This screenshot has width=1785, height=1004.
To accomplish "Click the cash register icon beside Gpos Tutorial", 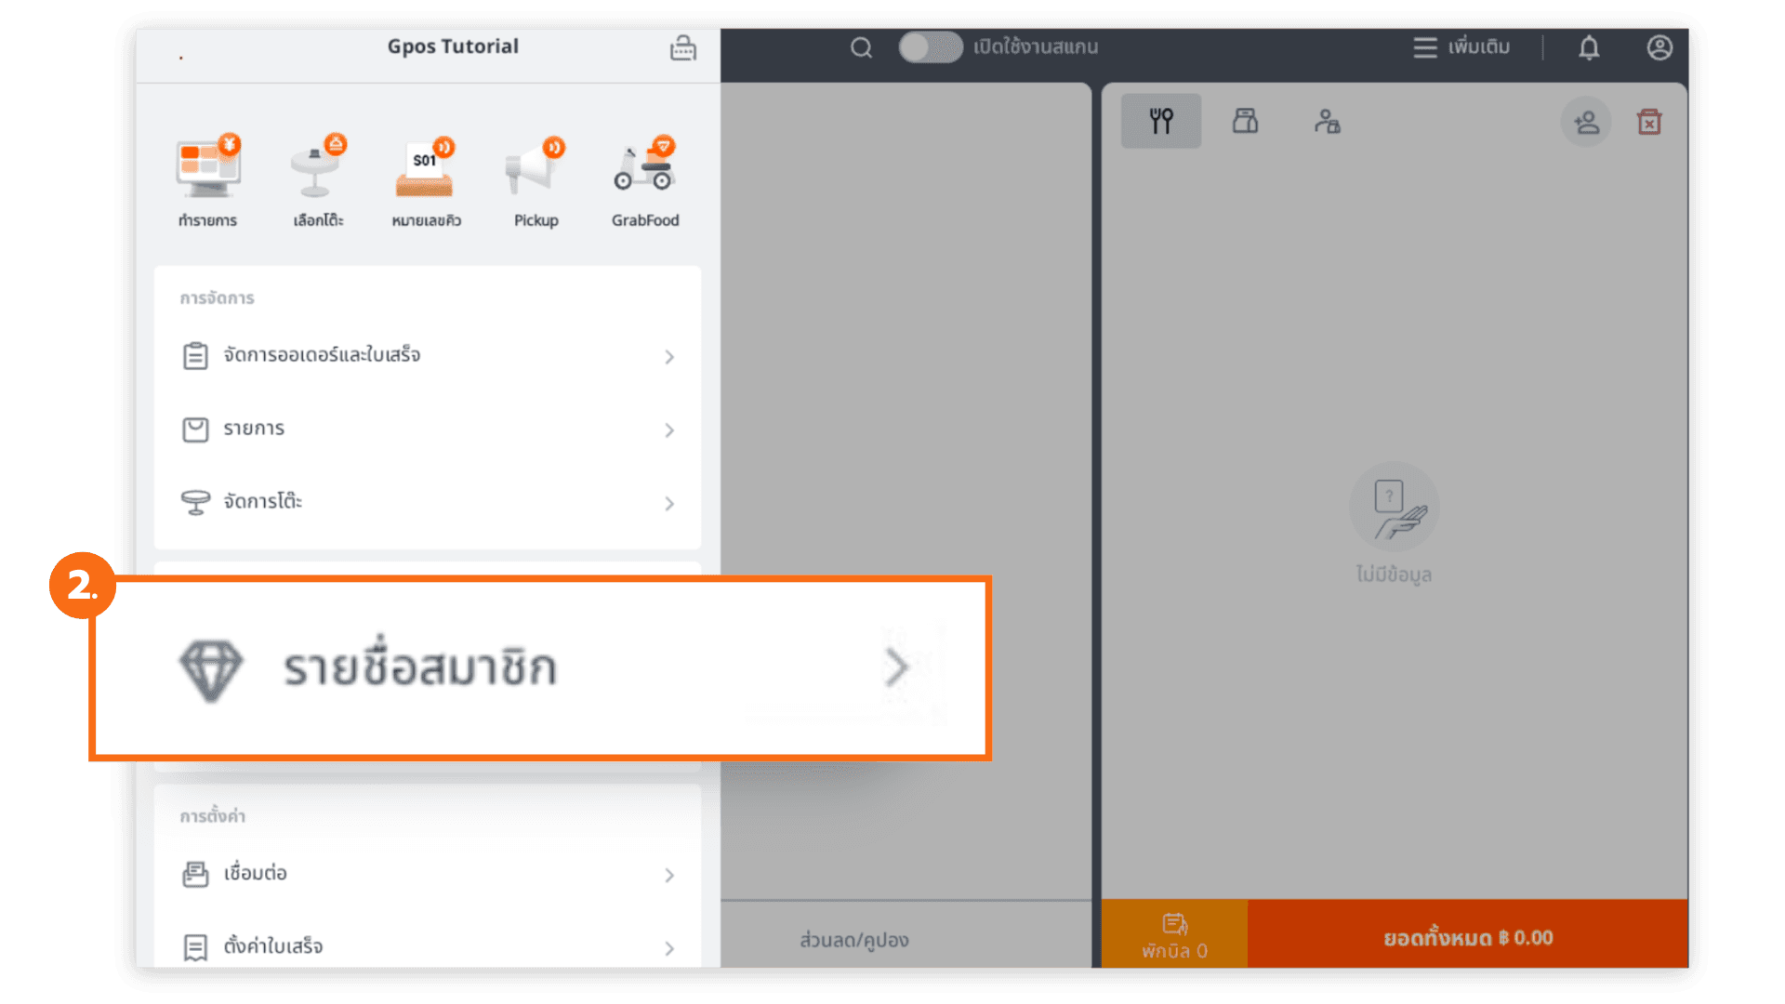I will tap(683, 48).
